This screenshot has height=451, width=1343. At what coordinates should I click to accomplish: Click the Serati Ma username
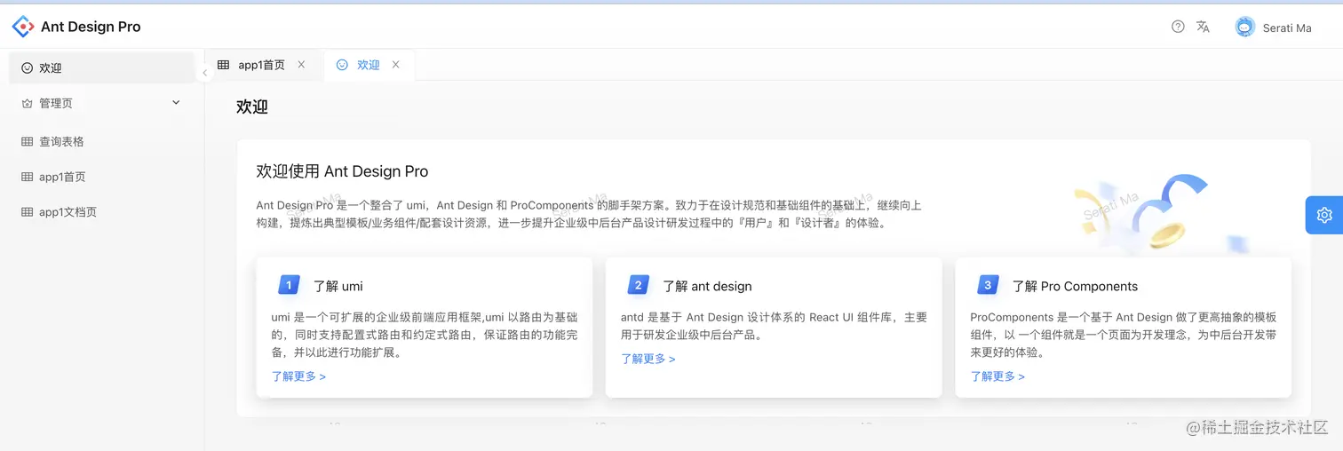(x=1287, y=28)
